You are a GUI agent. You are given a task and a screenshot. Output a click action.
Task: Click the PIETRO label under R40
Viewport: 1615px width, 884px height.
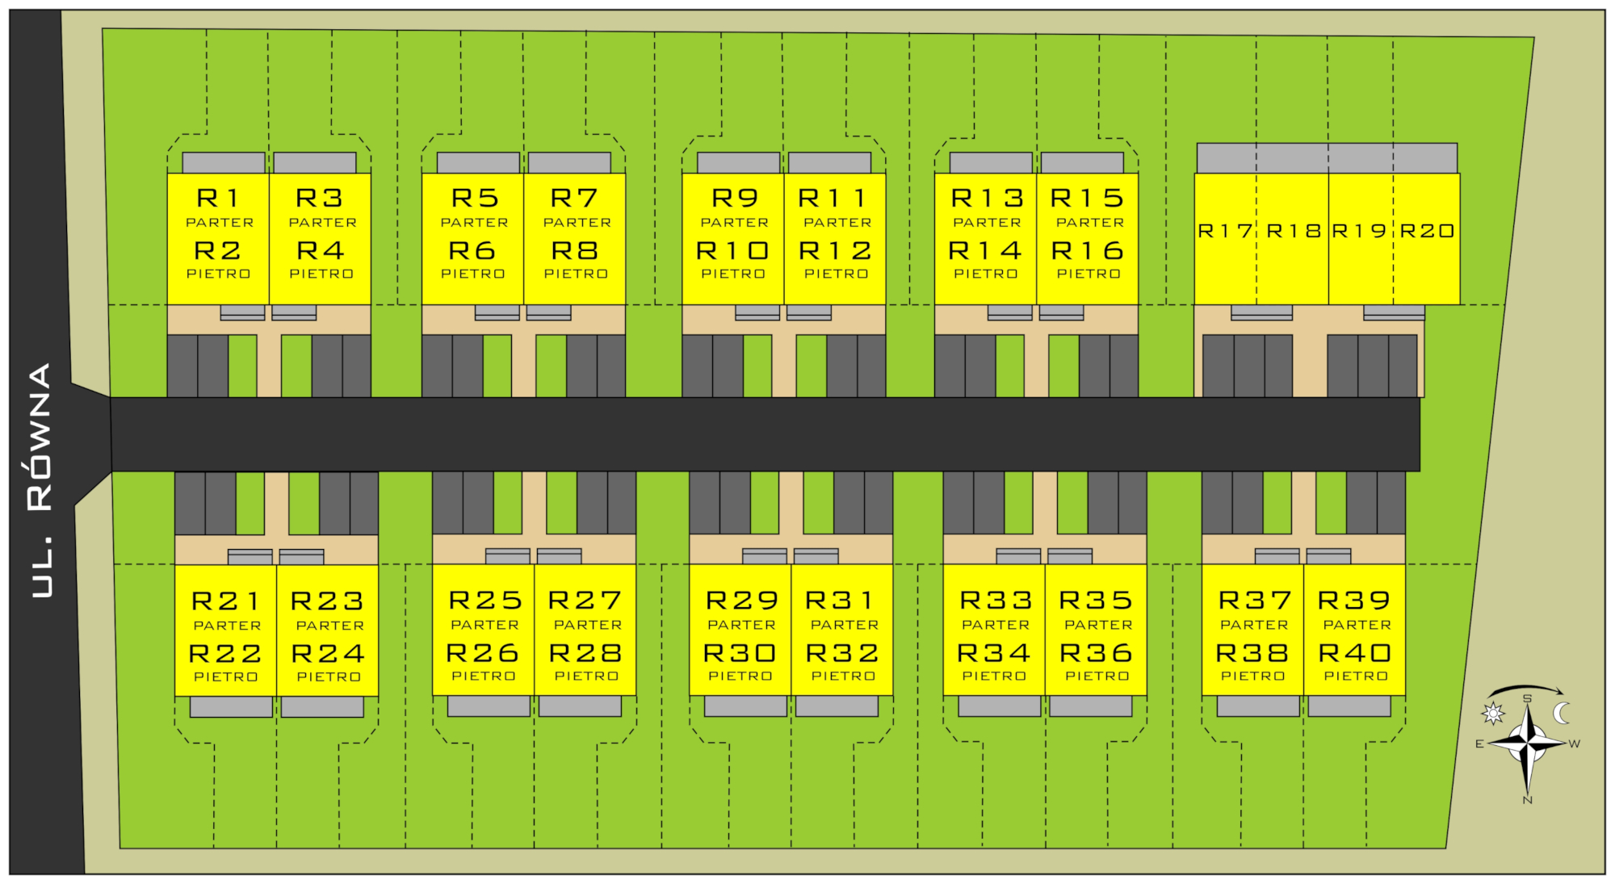click(1356, 677)
